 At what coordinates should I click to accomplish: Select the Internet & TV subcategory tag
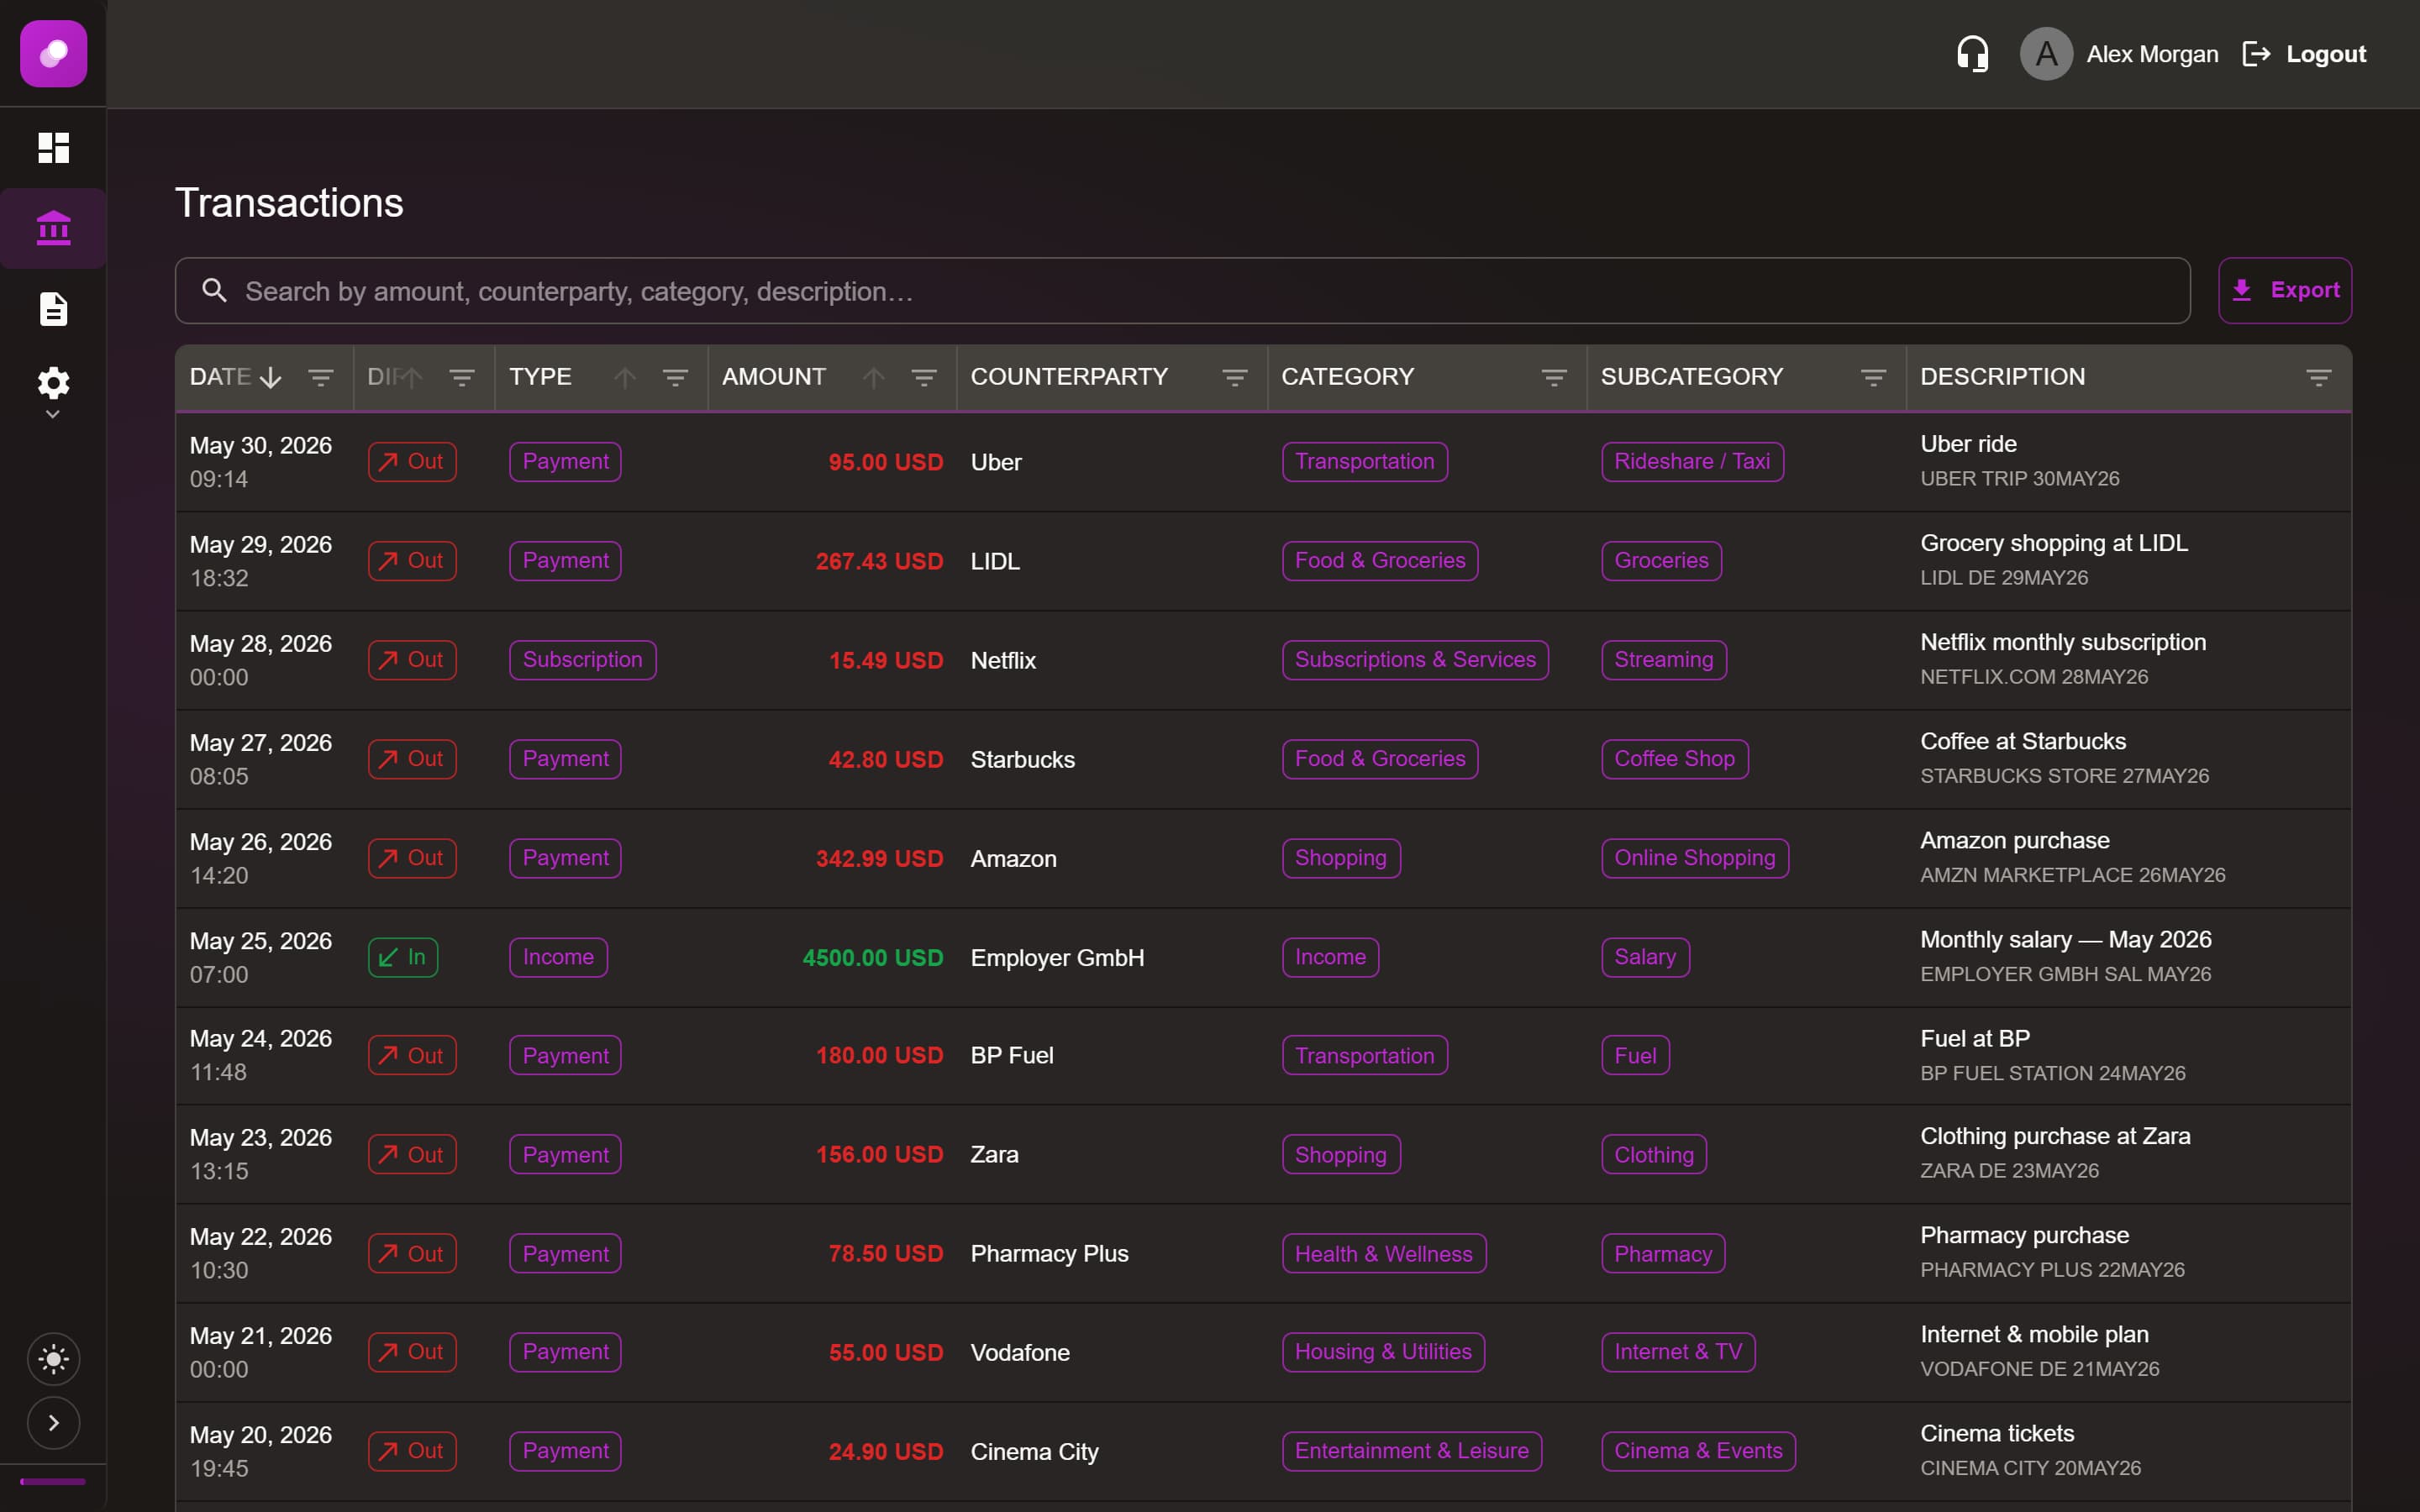click(x=1678, y=1352)
